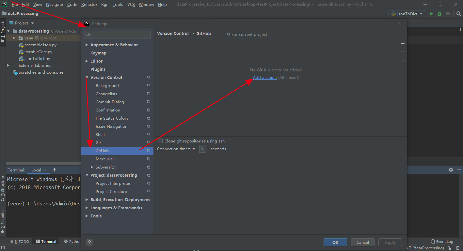This screenshot has height=251, width=463.
Task: Expand the Subversion settings node
Action: (92, 167)
